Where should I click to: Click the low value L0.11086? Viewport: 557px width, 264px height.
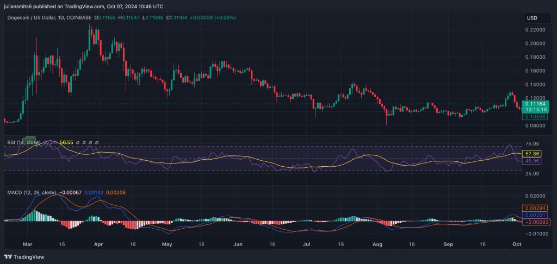153,17
